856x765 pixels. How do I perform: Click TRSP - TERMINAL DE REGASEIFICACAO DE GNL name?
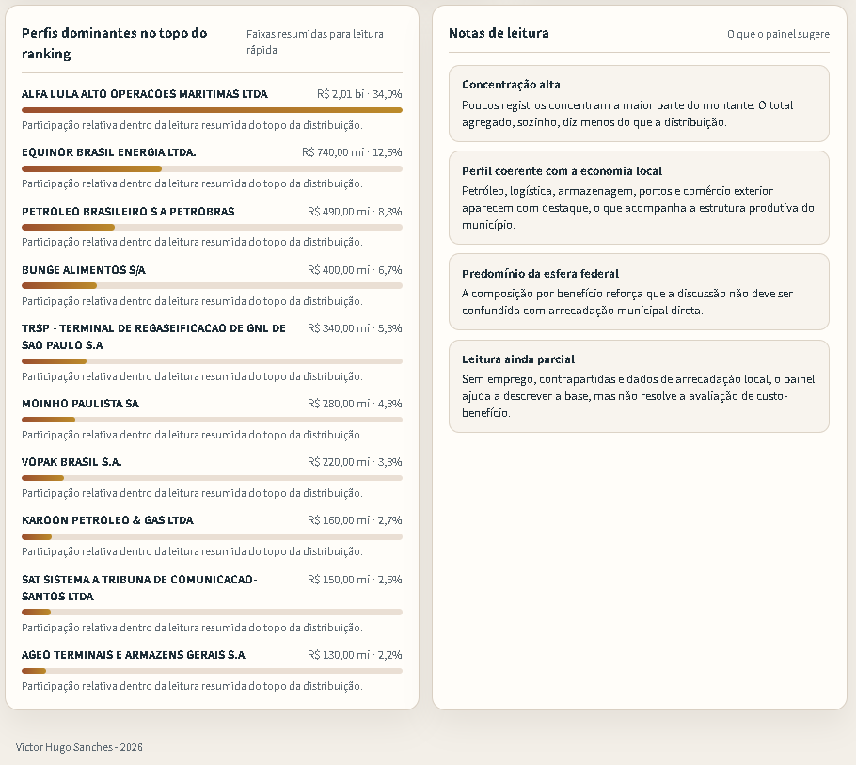154,336
